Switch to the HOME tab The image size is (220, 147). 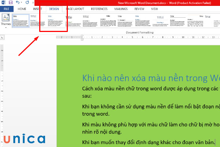point(22,9)
